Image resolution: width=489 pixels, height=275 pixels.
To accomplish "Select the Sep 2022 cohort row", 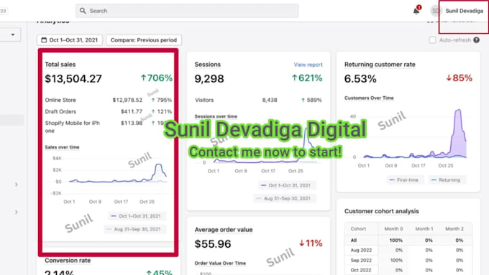I will coord(408,260).
